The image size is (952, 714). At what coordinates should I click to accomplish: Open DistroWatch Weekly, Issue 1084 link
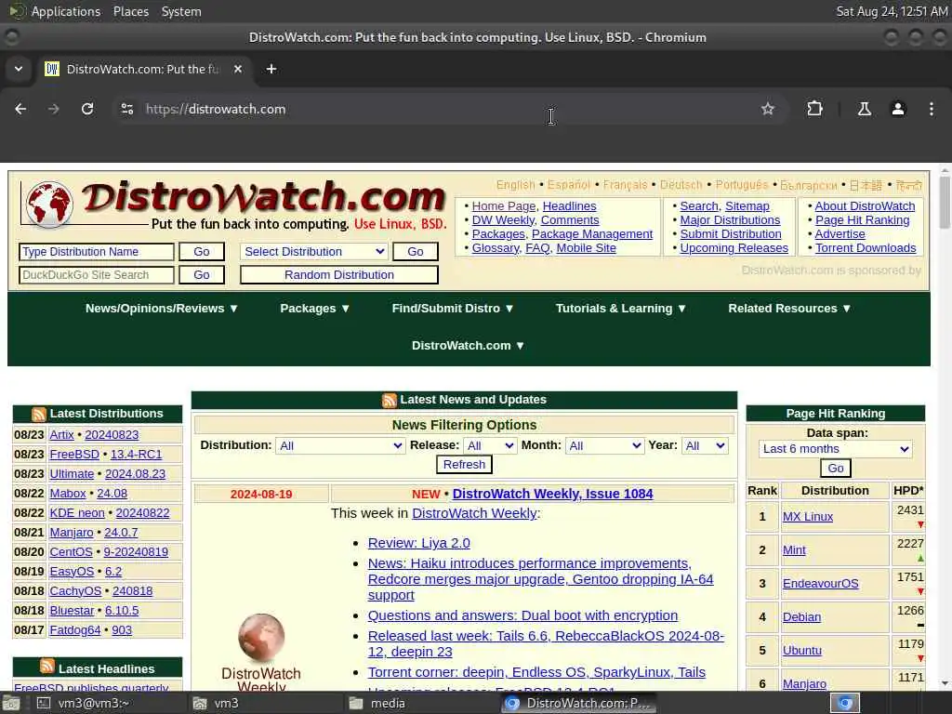point(552,495)
